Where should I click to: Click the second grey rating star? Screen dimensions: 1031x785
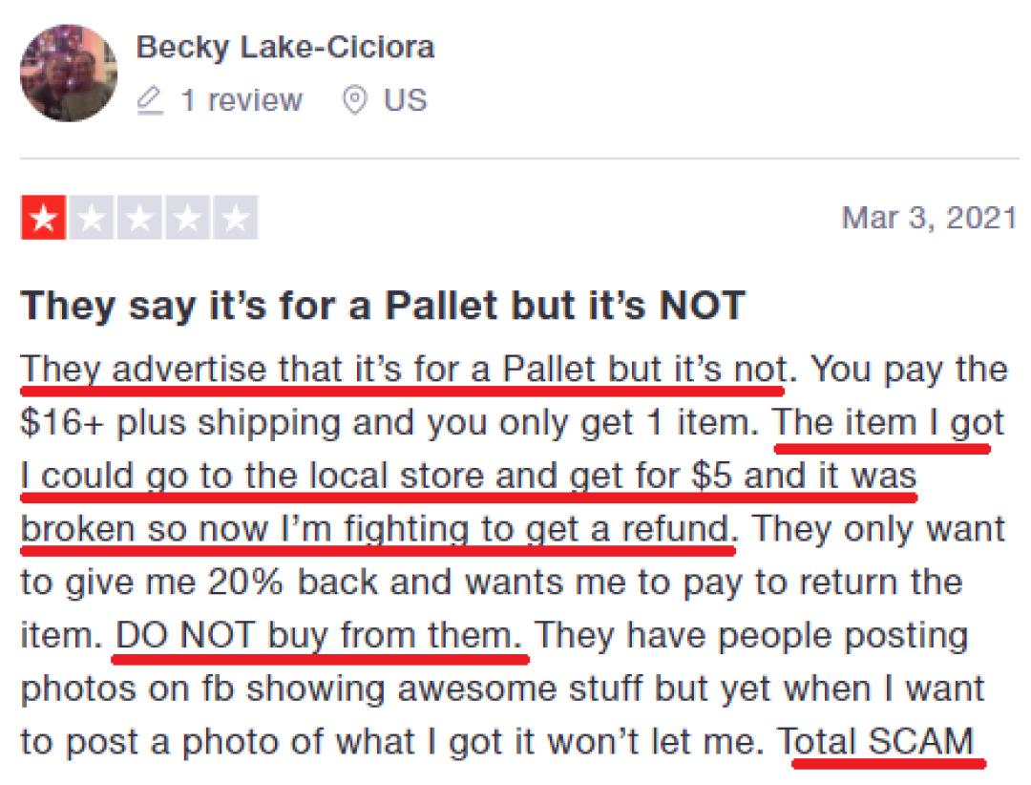92,220
